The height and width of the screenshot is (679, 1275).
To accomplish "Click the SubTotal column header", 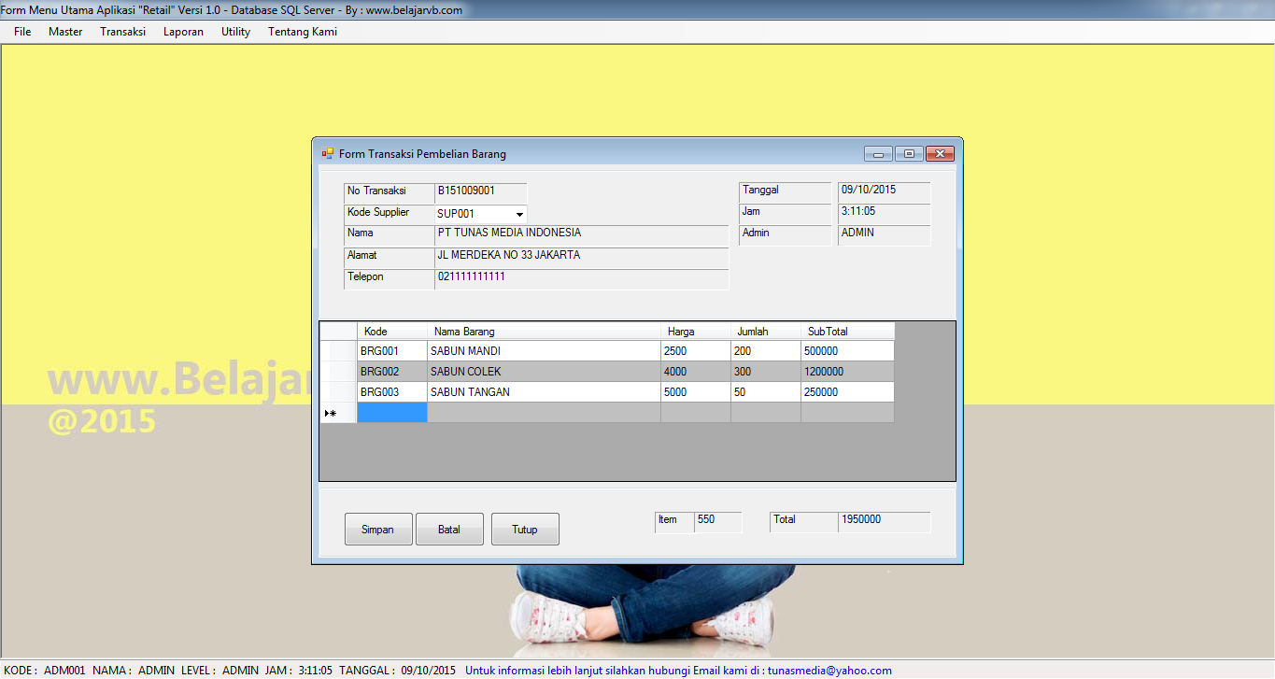I will [847, 332].
